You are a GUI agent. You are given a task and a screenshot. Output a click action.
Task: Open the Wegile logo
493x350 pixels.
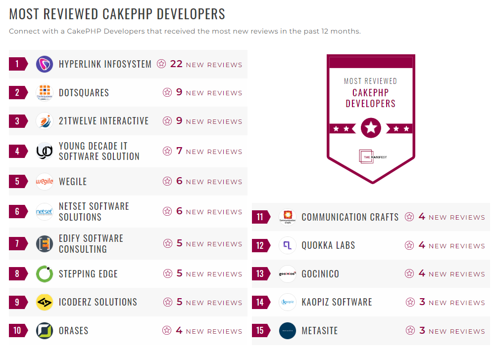44,181
